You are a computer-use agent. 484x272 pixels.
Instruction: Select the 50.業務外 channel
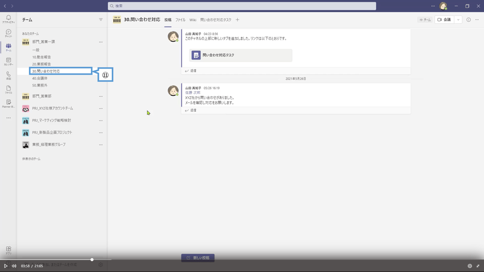40,86
